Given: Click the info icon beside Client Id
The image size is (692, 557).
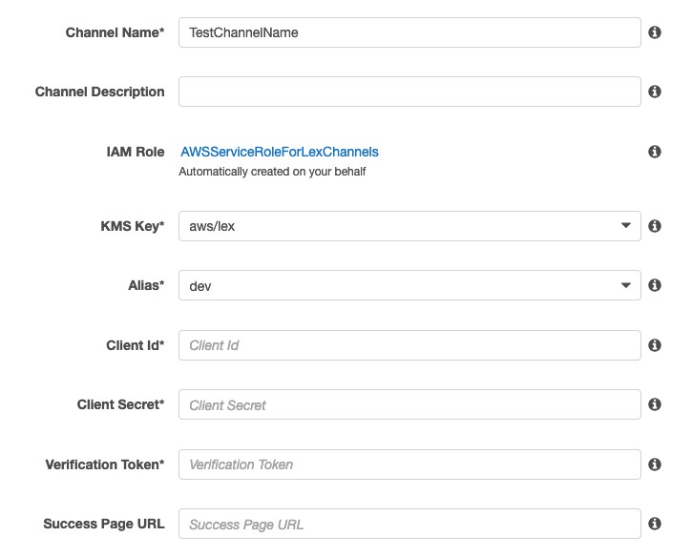Looking at the screenshot, I should [x=655, y=345].
